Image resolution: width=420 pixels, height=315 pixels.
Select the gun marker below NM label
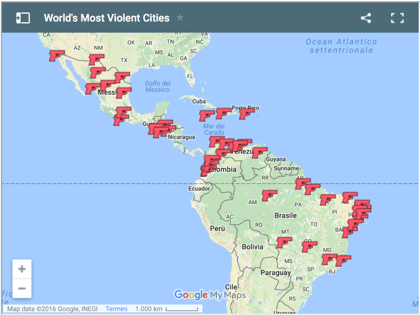tap(96, 59)
